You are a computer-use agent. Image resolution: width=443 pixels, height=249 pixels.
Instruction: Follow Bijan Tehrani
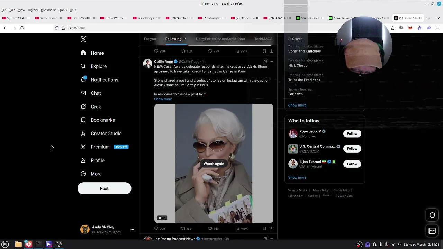coord(352,164)
